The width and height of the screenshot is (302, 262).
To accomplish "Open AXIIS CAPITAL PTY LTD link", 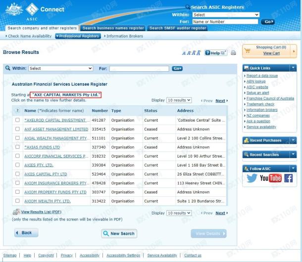I will 46,174.
